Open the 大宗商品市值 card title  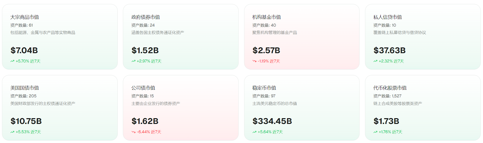pyautogui.click(x=24, y=17)
